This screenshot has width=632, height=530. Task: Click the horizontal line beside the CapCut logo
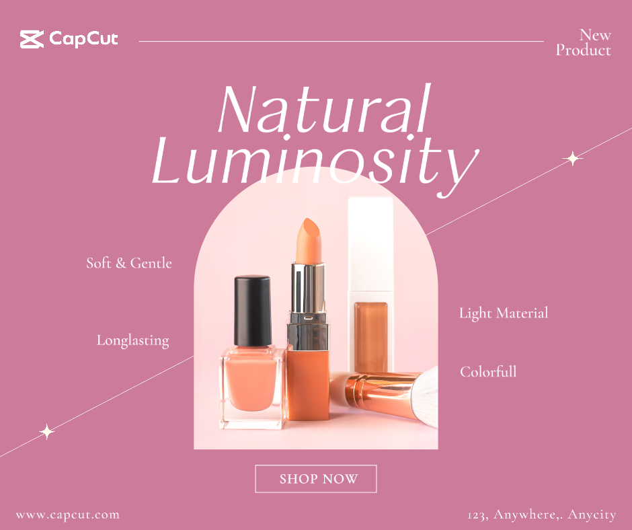click(342, 41)
